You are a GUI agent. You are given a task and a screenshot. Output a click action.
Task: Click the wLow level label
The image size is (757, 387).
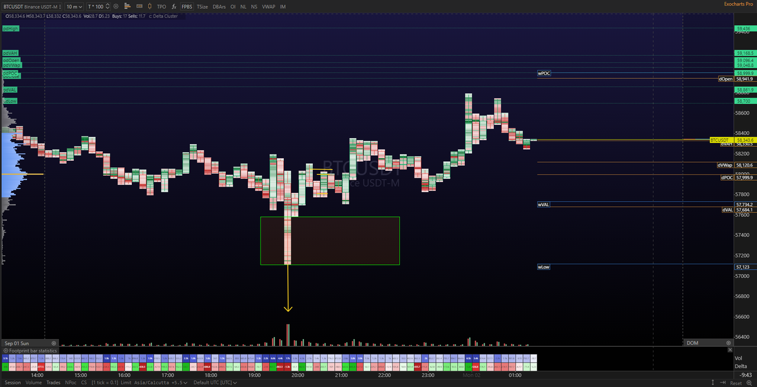pyautogui.click(x=544, y=267)
